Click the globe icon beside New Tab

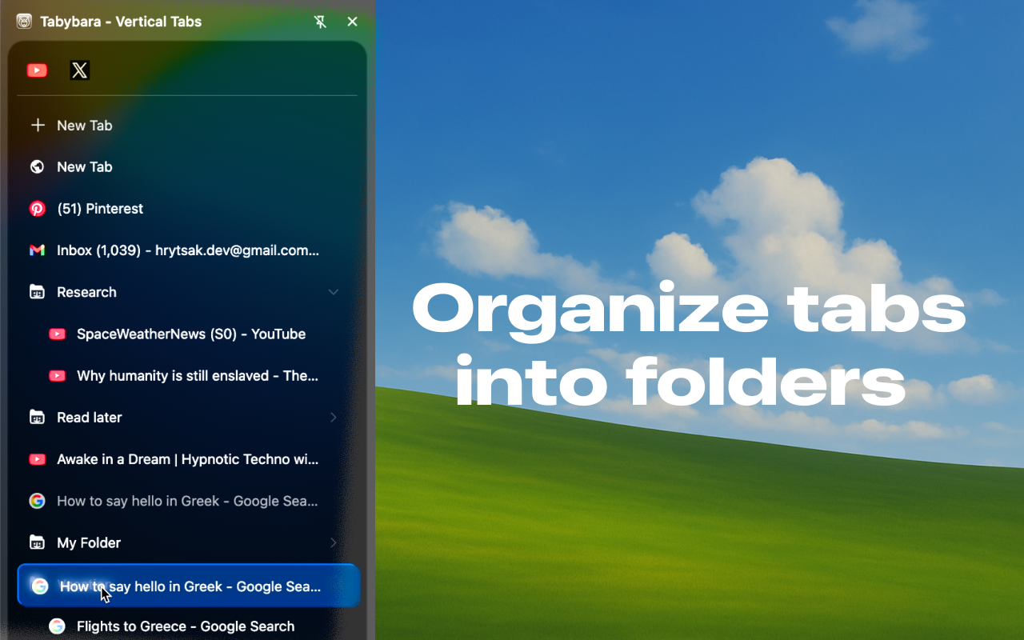(x=37, y=167)
